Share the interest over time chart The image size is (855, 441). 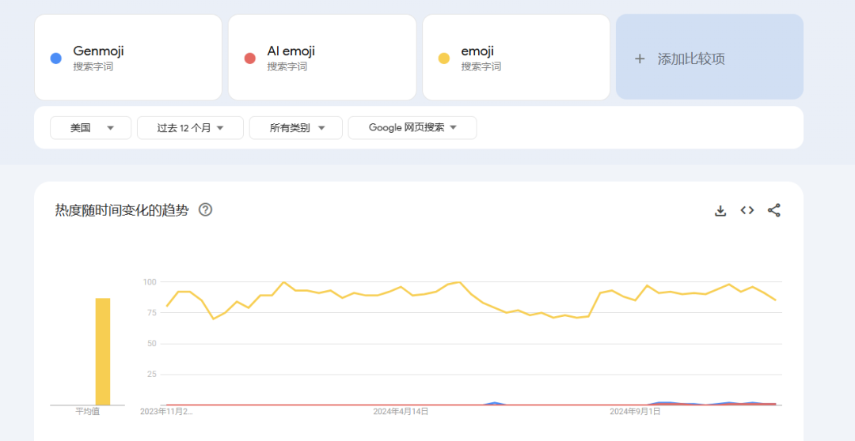click(x=774, y=210)
